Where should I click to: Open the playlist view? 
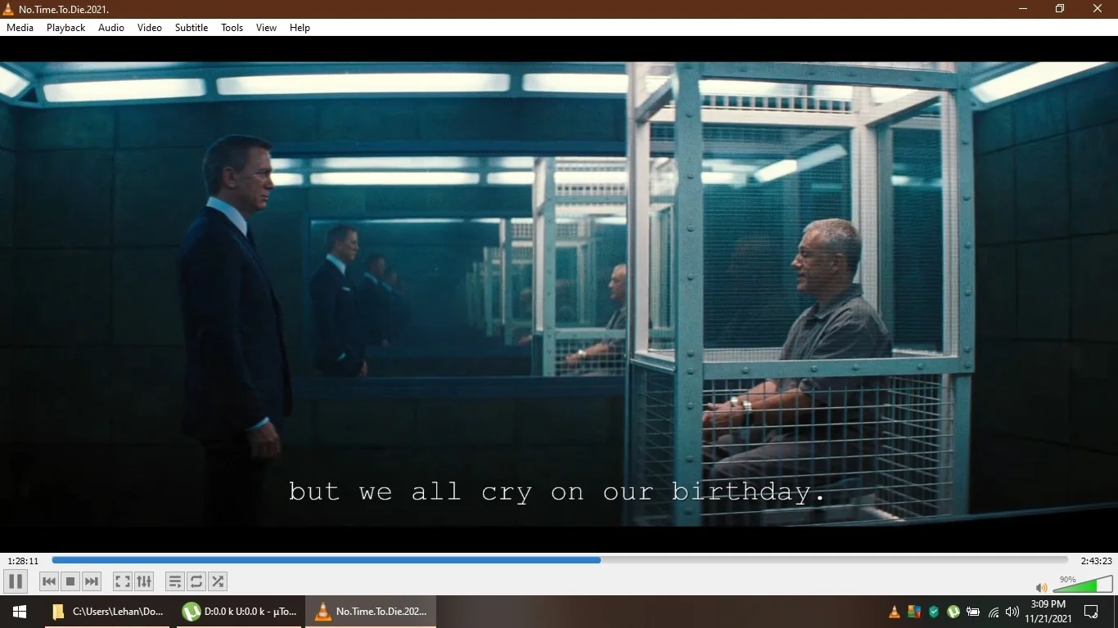pyautogui.click(x=175, y=581)
